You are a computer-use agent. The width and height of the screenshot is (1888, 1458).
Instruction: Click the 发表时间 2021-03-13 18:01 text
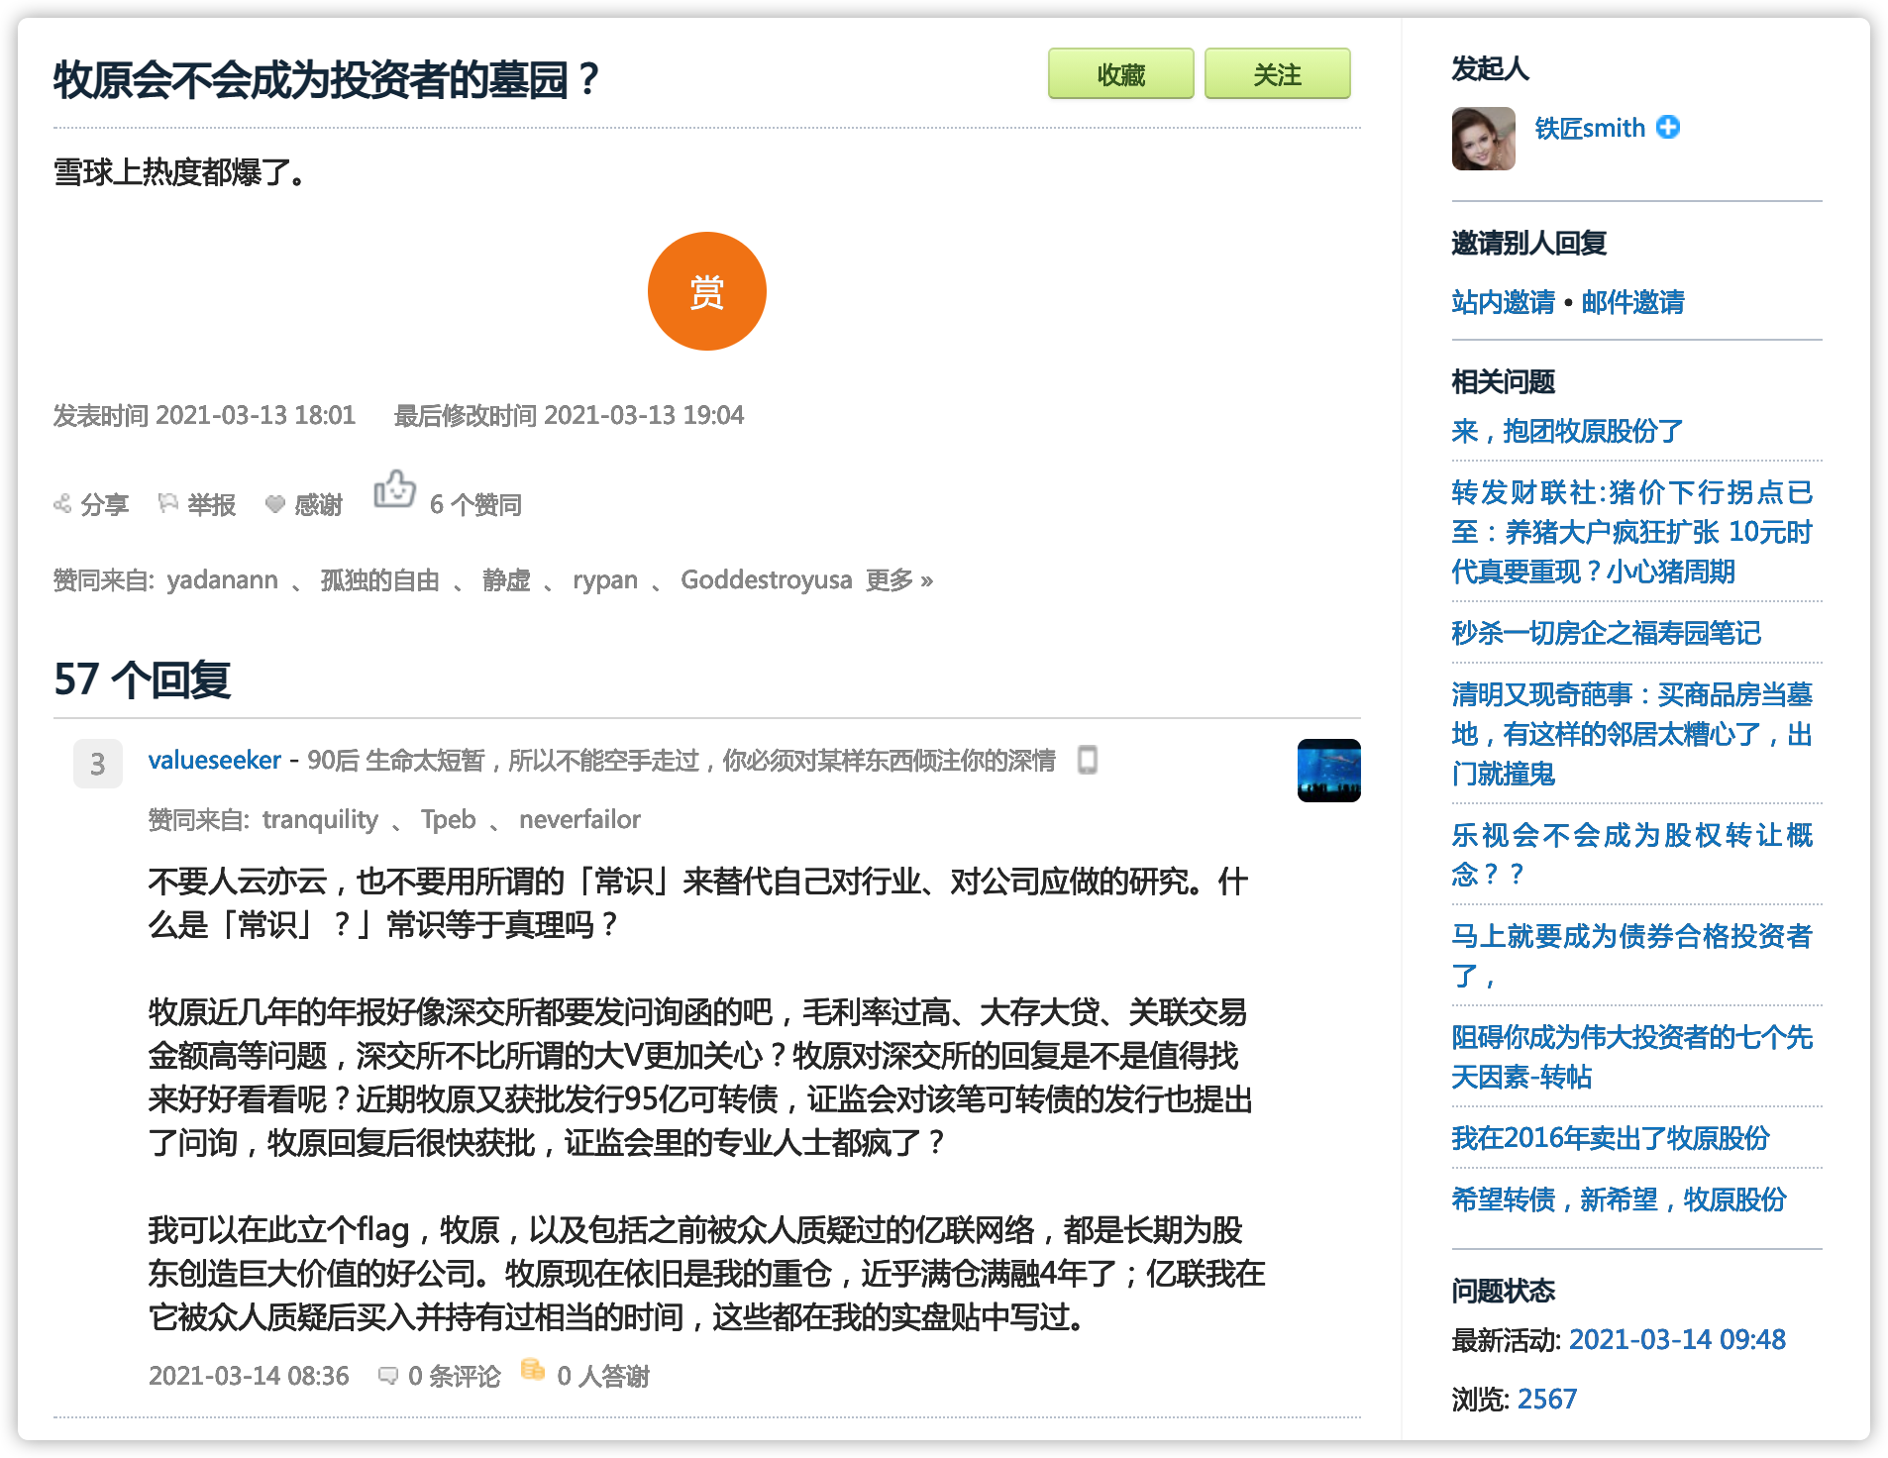tap(204, 415)
